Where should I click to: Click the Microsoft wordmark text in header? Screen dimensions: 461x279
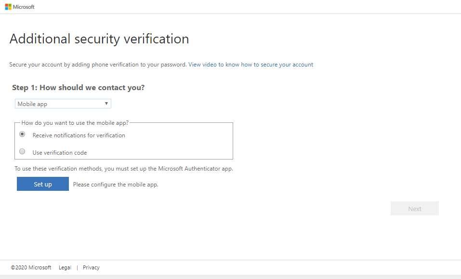(24, 7)
